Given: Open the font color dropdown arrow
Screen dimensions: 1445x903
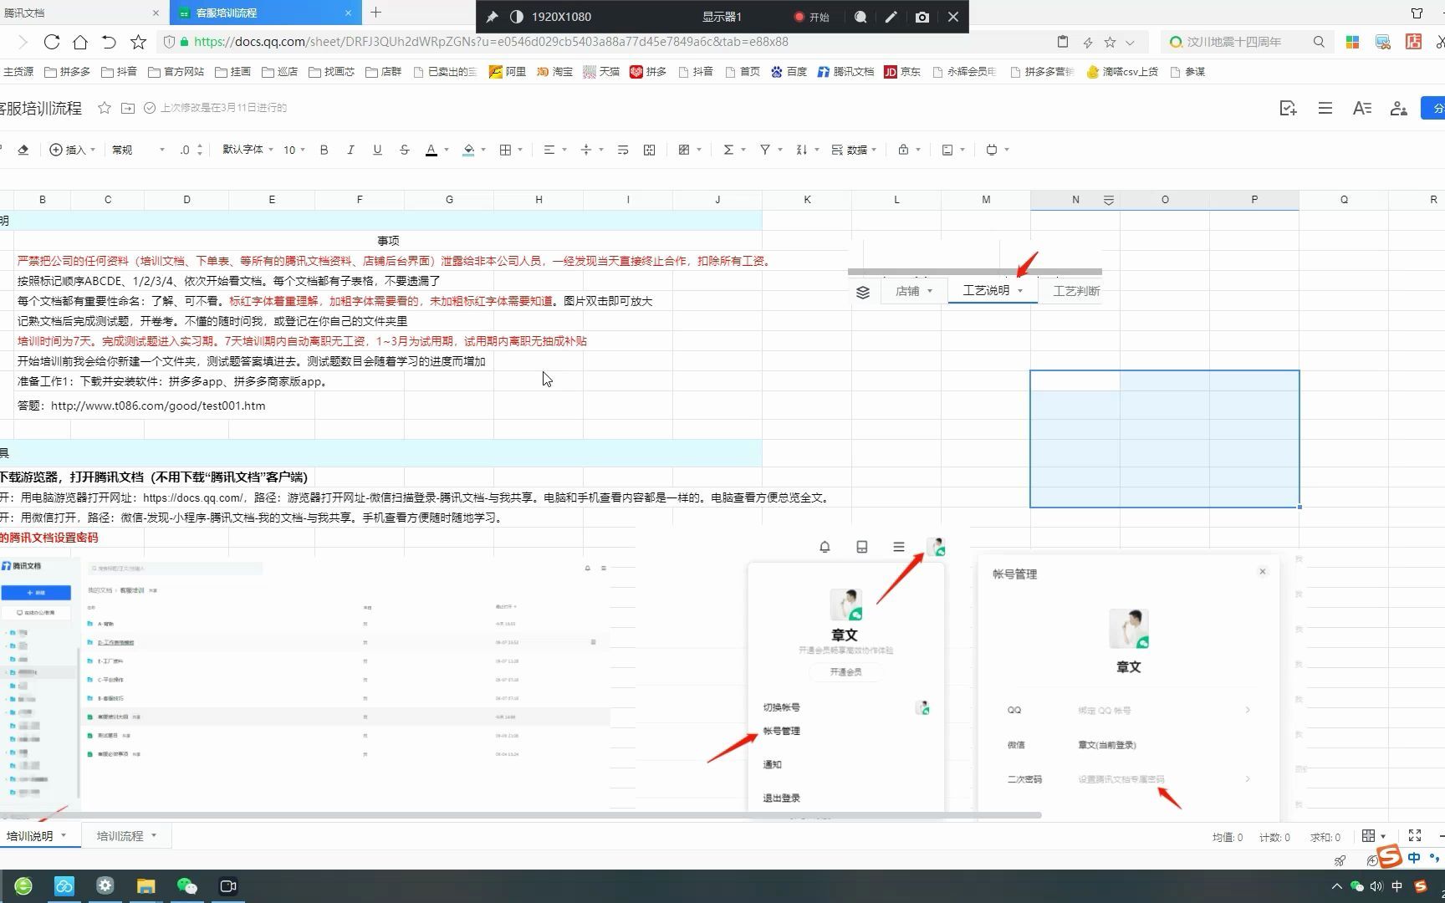Looking at the screenshot, I should [x=447, y=150].
